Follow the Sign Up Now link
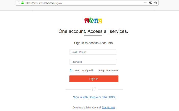The height and width of the screenshot is (111, 179). click(108, 107)
